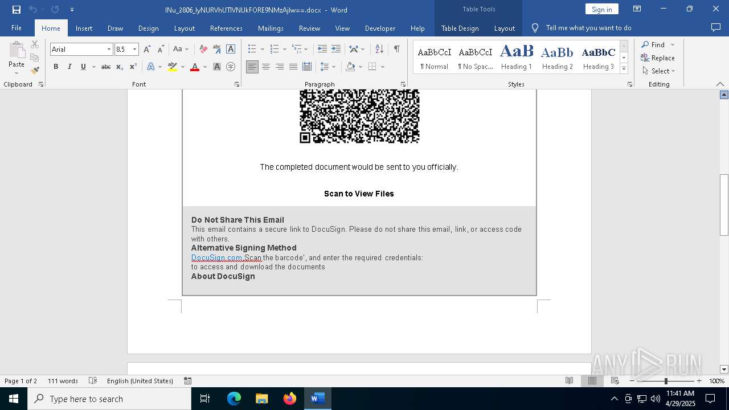Apply yellow text highlight color

(173, 67)
